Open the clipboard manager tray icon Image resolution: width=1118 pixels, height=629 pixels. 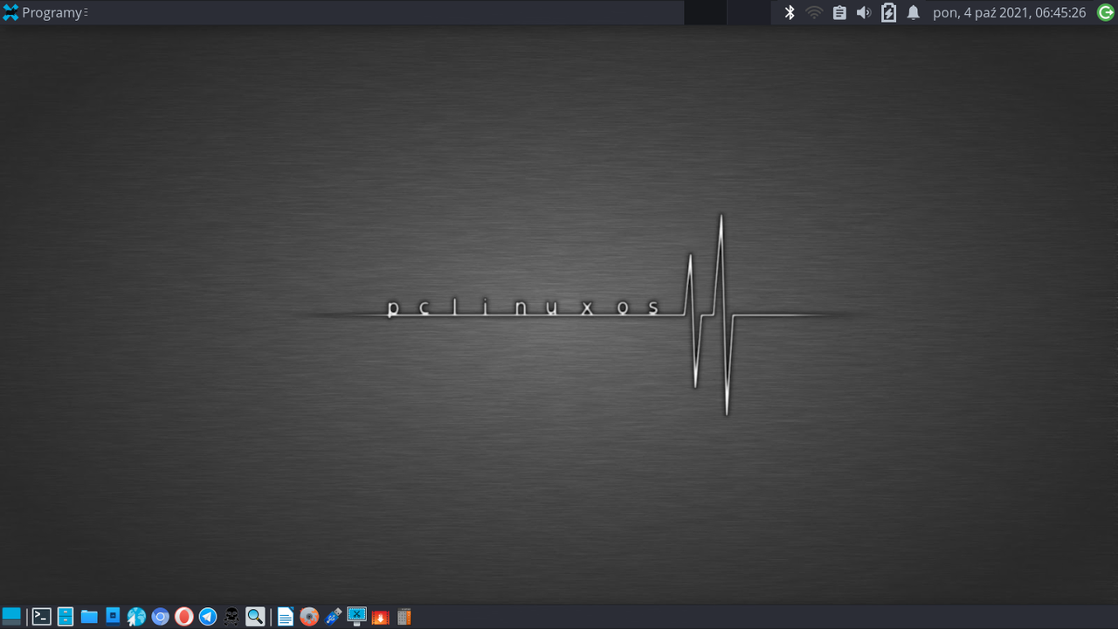tap(839, 12)
